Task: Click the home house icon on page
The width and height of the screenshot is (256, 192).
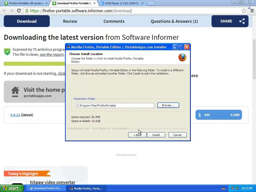Action: click(15, 92)
